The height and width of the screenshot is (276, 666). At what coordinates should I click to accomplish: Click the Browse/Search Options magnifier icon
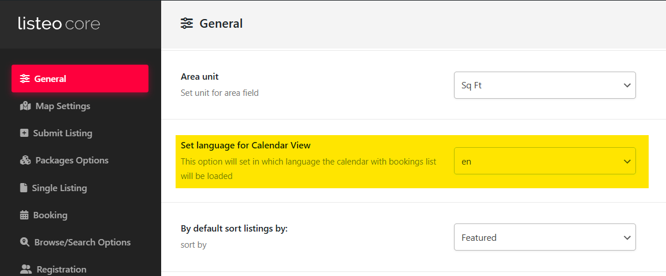[x=25, y=243]
